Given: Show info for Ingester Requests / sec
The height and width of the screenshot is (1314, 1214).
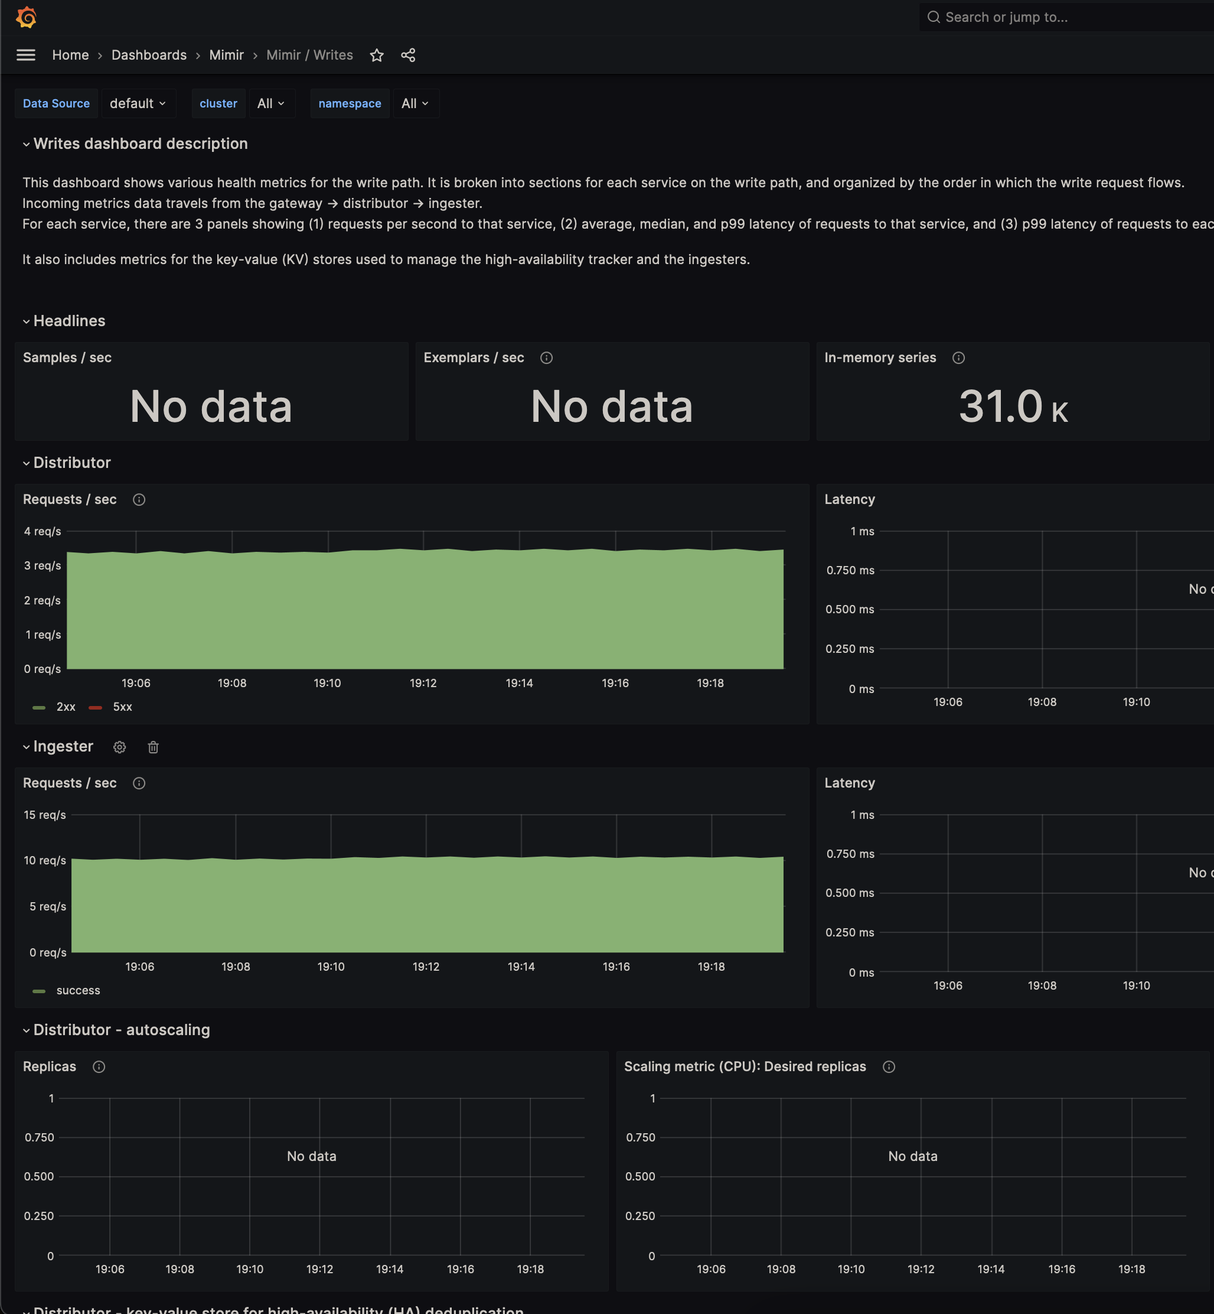Looking at the screenshot, I should tap(139, 783).
